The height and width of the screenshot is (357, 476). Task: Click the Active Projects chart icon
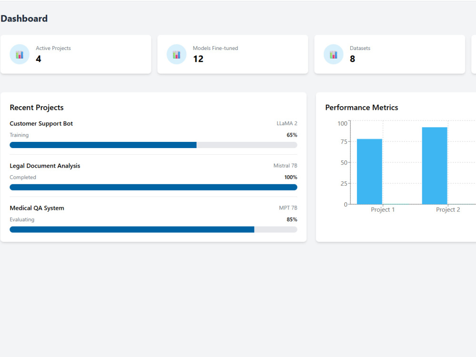pos(20,55)
